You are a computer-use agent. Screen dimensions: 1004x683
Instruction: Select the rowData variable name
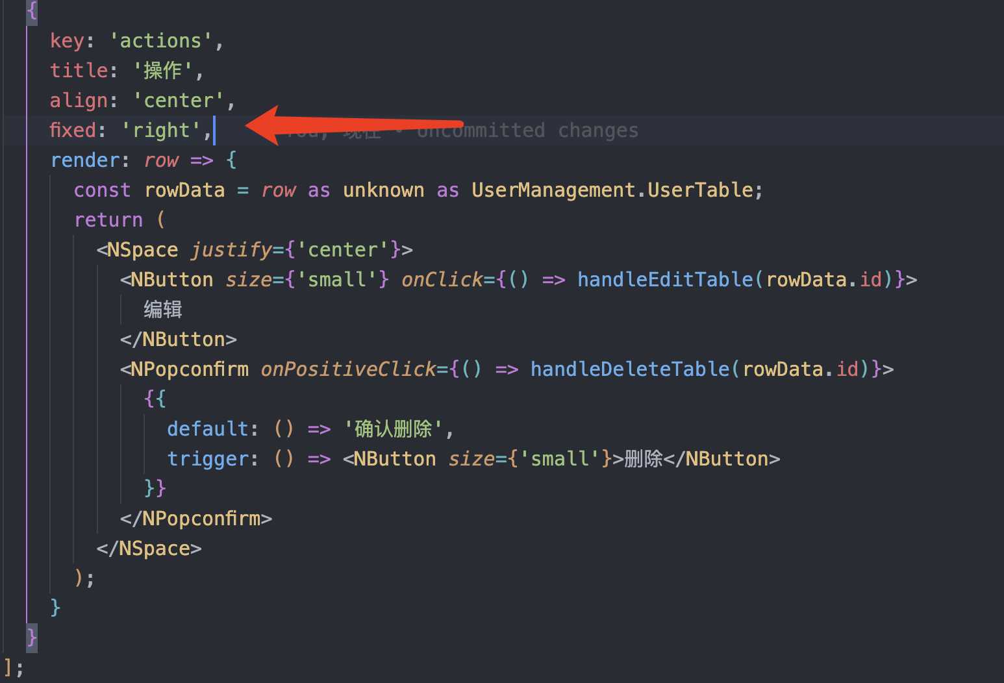point(184,190)
